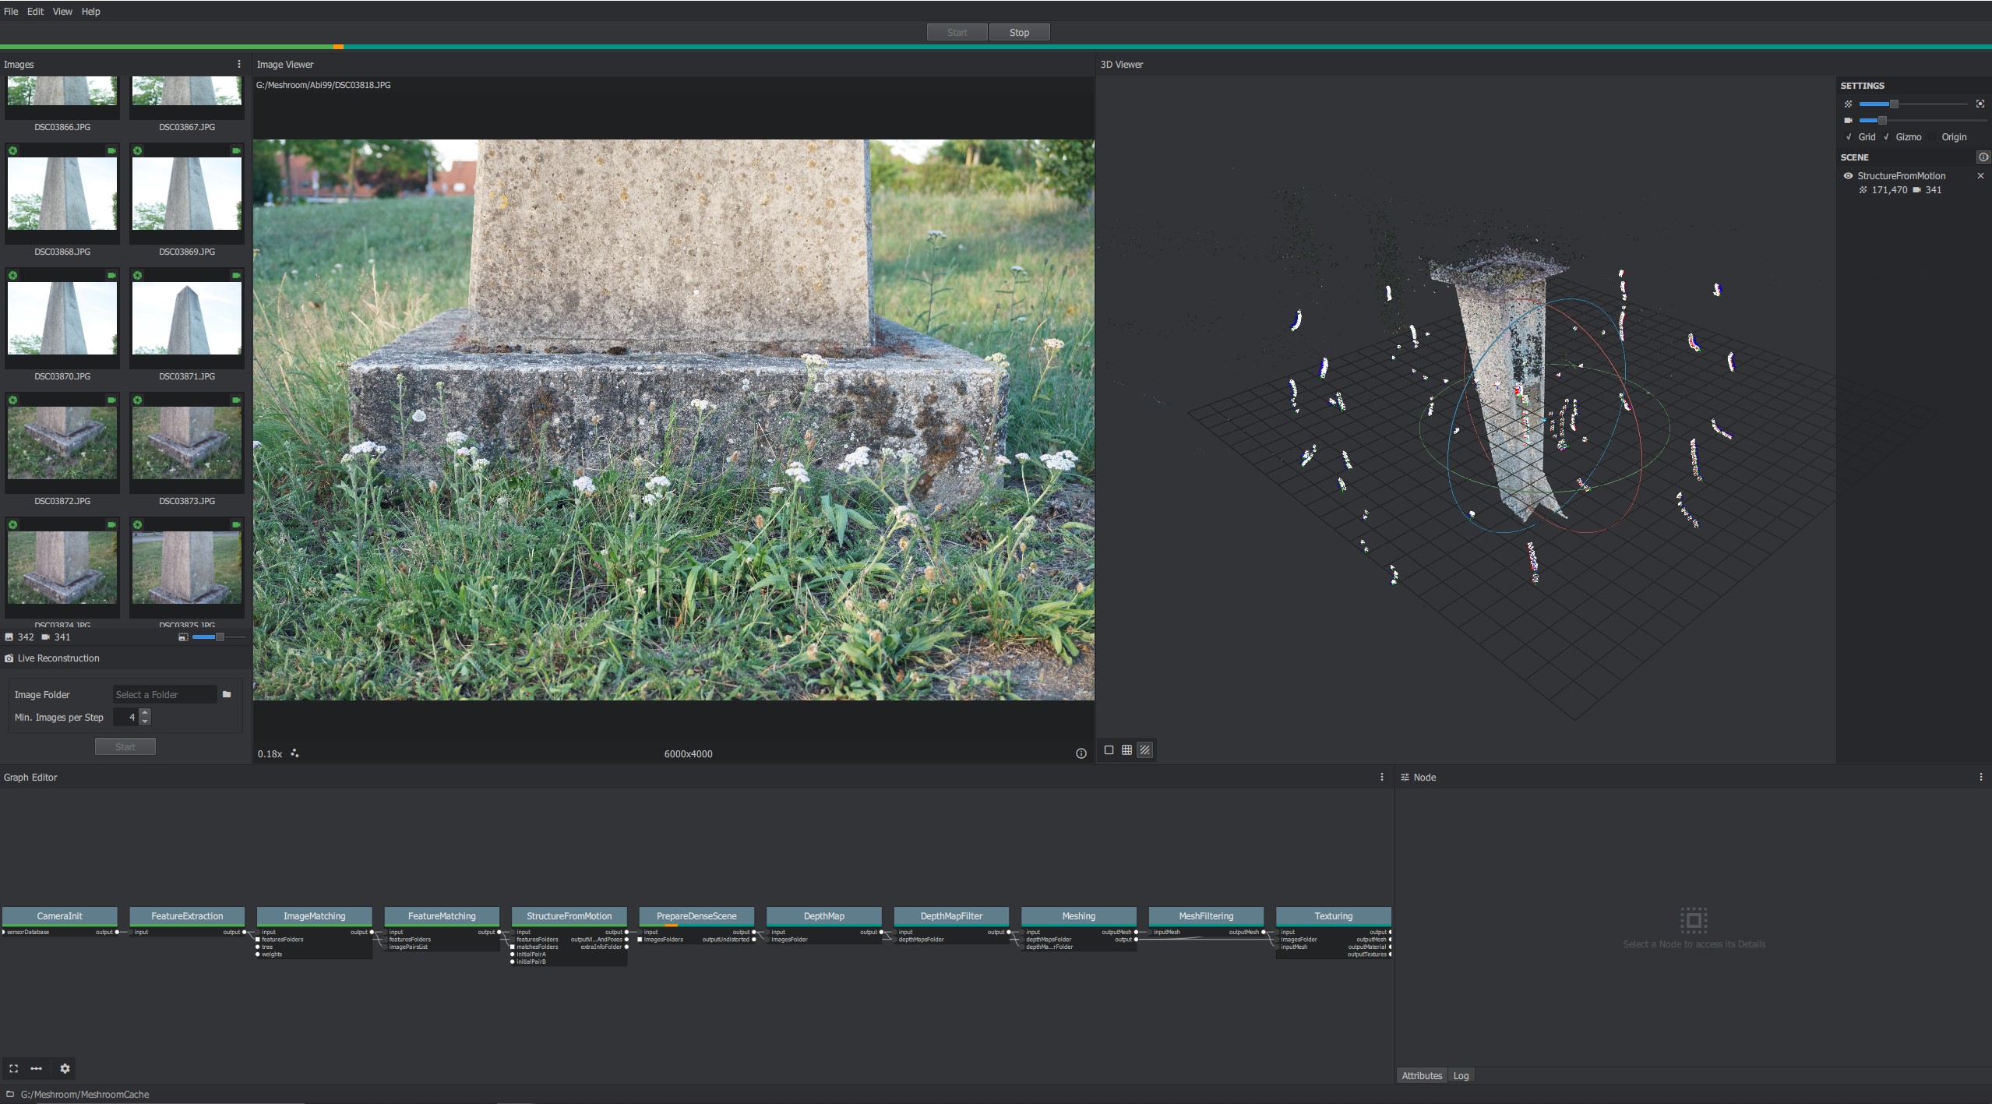Open Graph Editor settings gear icon

coord(65,1068)
